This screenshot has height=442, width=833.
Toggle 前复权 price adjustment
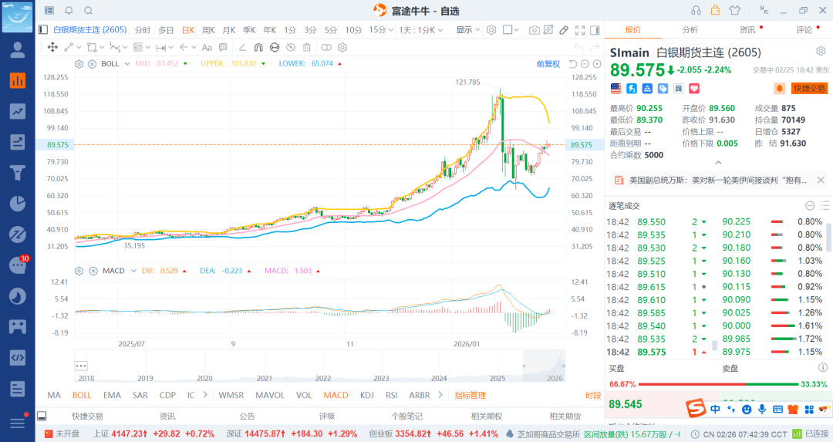pyautogui.click(x=548, y=64)
